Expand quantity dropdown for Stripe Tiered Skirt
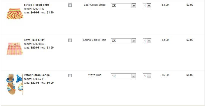The width and height of the screenshot is (205, 106). point(147,6)
